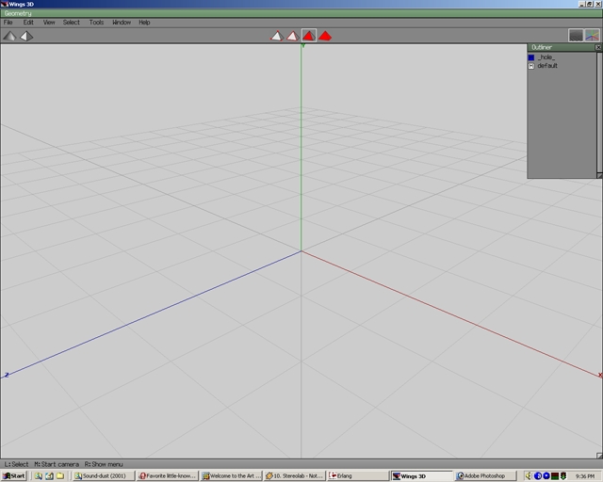Screen dimensions: 603x482
Task: Open Windows Start menu
Action: click(x=14, y=475)
